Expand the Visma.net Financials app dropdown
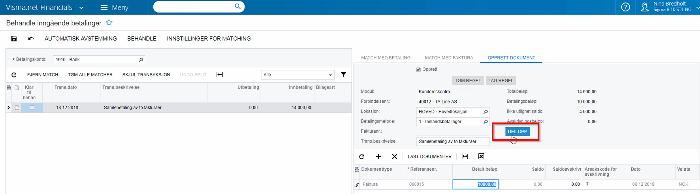 click(x=81, y=8)
